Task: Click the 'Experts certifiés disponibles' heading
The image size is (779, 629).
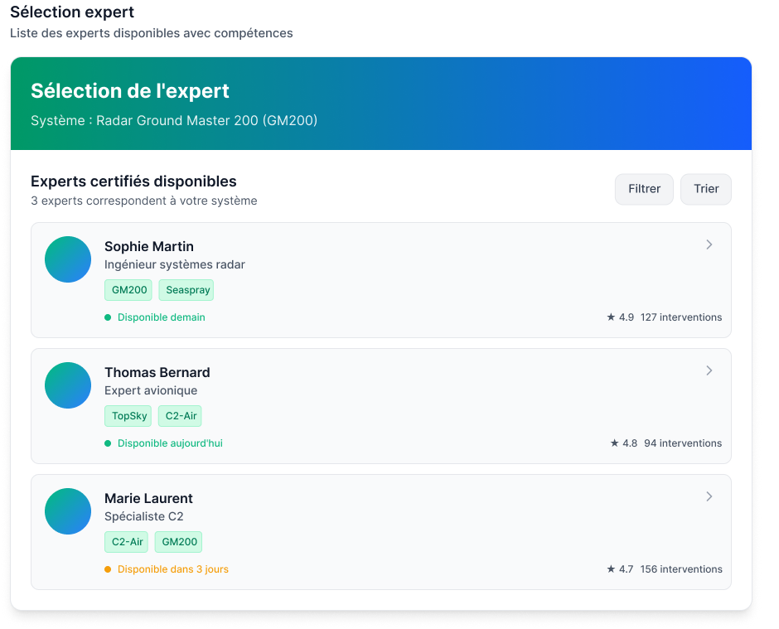Action: pos(133,181)
